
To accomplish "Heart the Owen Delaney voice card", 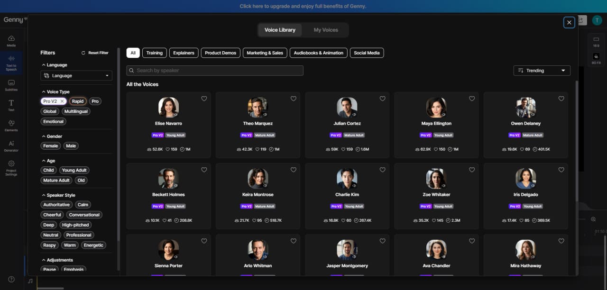I will pos(561,99).
